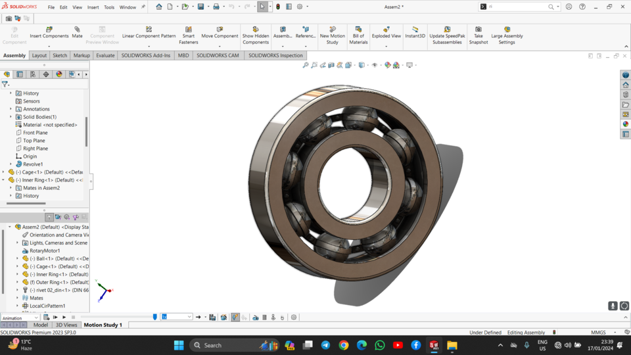
Task: Open the Insert menu
Action: 93,7
